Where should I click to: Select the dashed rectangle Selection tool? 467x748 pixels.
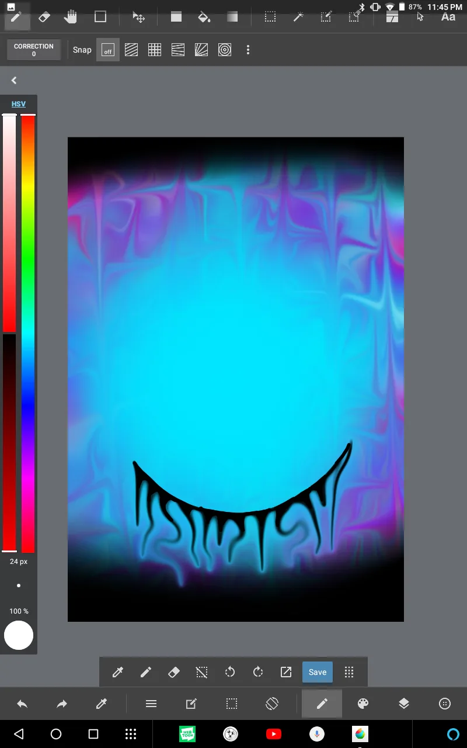(270, 17)
